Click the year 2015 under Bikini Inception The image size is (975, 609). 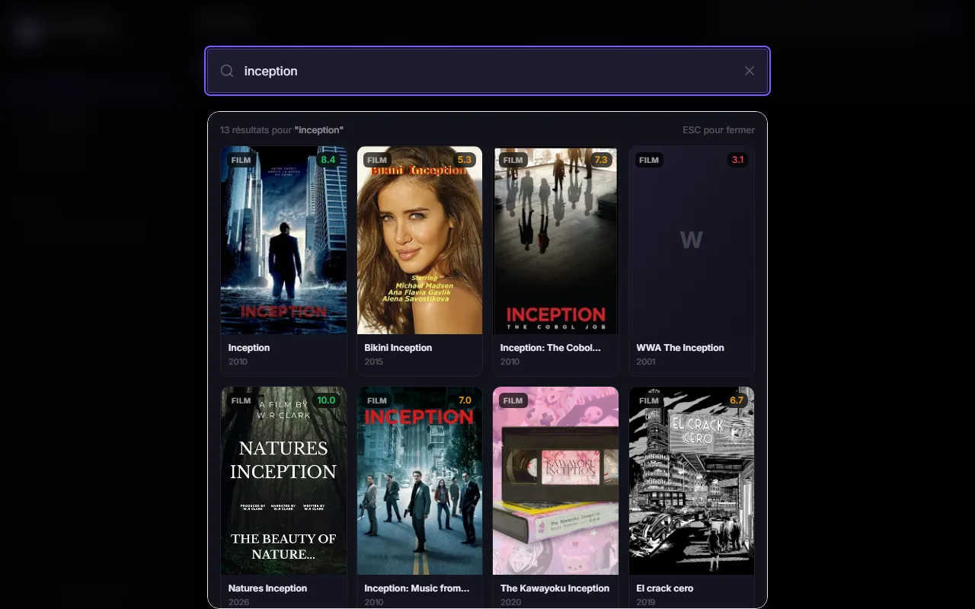(x=374, y=362)
